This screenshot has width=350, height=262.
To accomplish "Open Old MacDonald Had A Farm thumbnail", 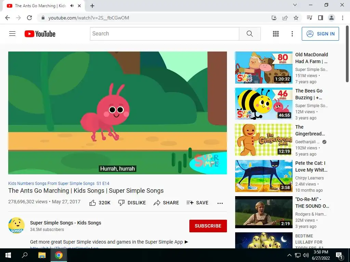I will tap(264, 68).
